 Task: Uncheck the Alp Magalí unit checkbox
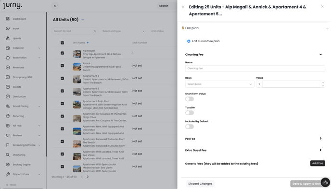point(62,53)
